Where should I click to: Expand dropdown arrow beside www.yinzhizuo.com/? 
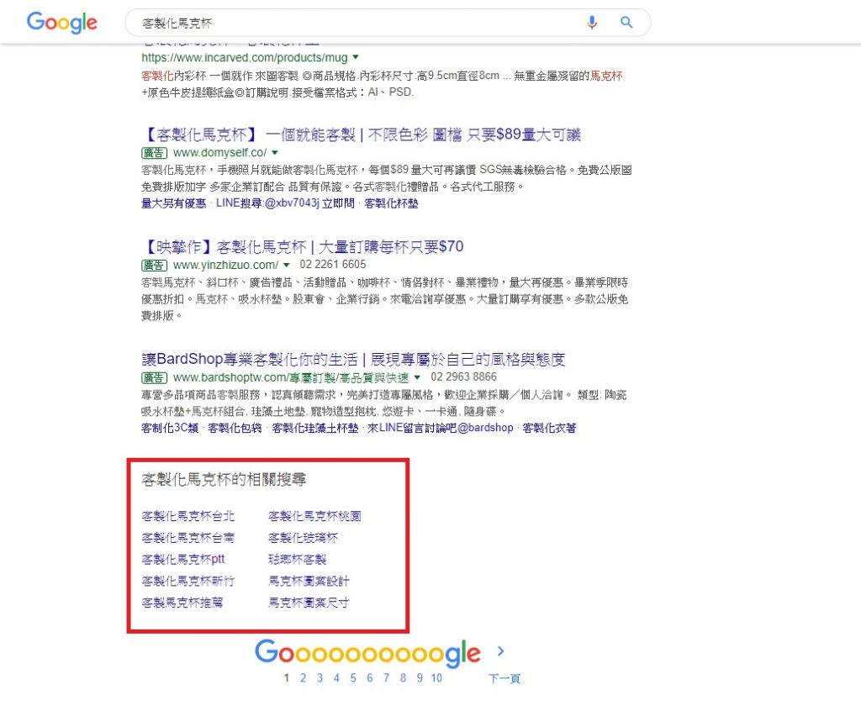pos(287,266)
